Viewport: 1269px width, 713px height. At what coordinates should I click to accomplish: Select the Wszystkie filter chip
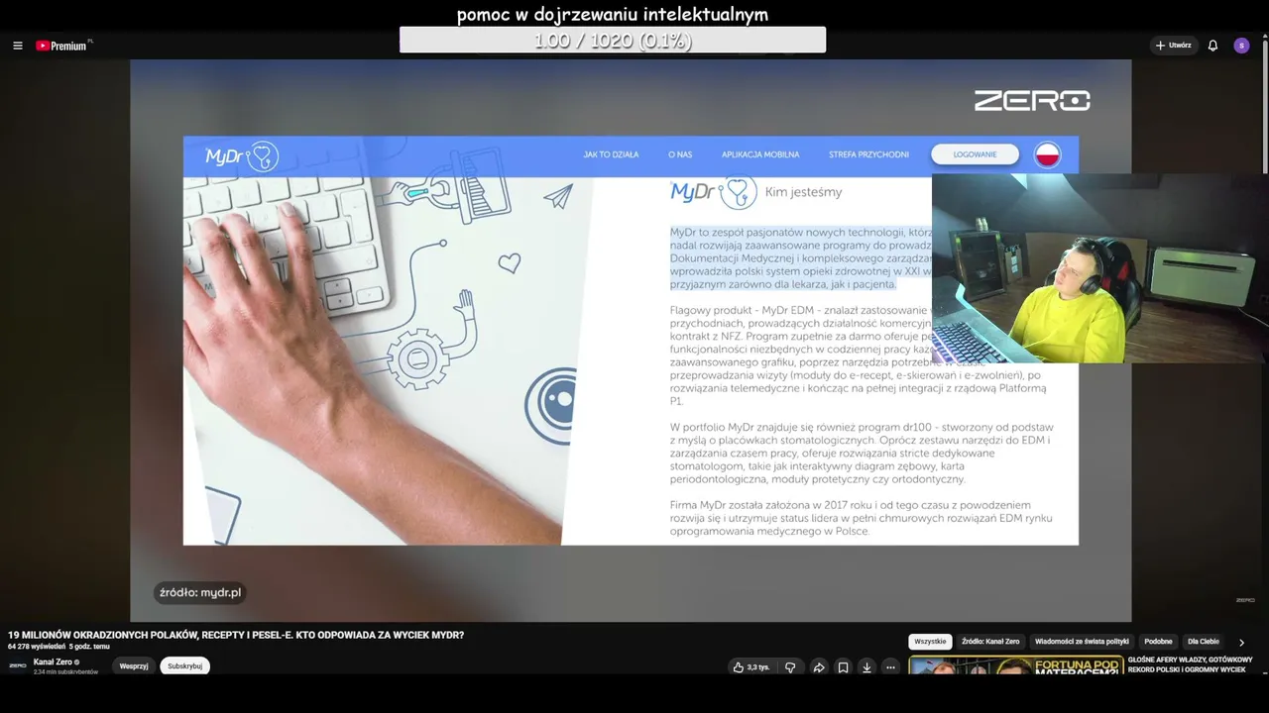tap(930, 642)
